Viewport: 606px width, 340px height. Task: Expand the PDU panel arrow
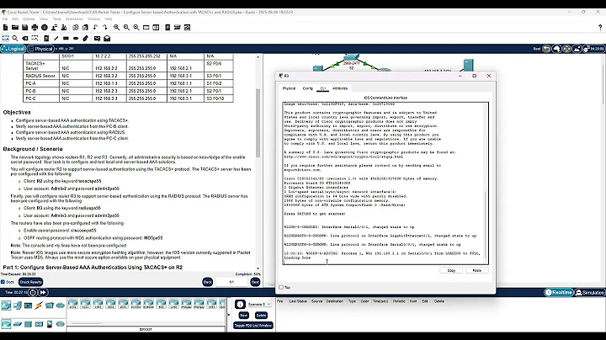228,315
